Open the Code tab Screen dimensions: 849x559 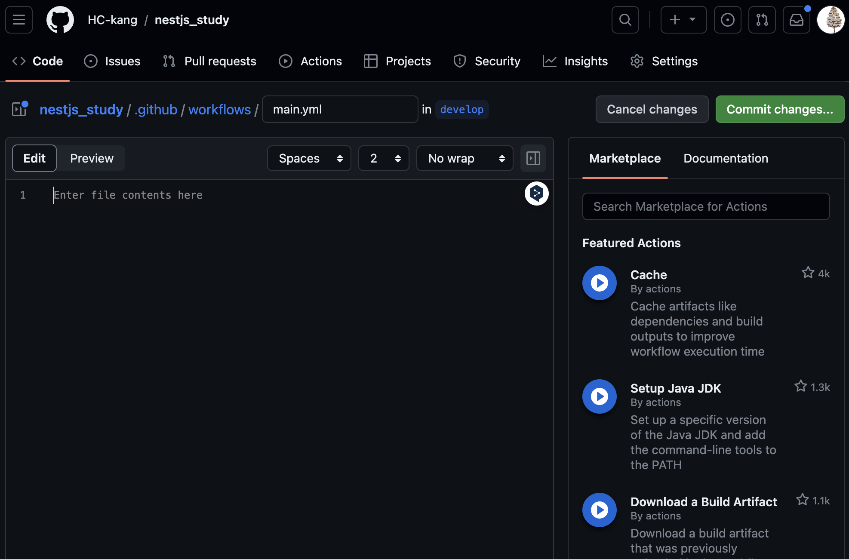pos(37,61)
